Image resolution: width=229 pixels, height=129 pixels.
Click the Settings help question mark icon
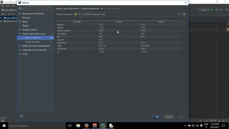point(21,116)
